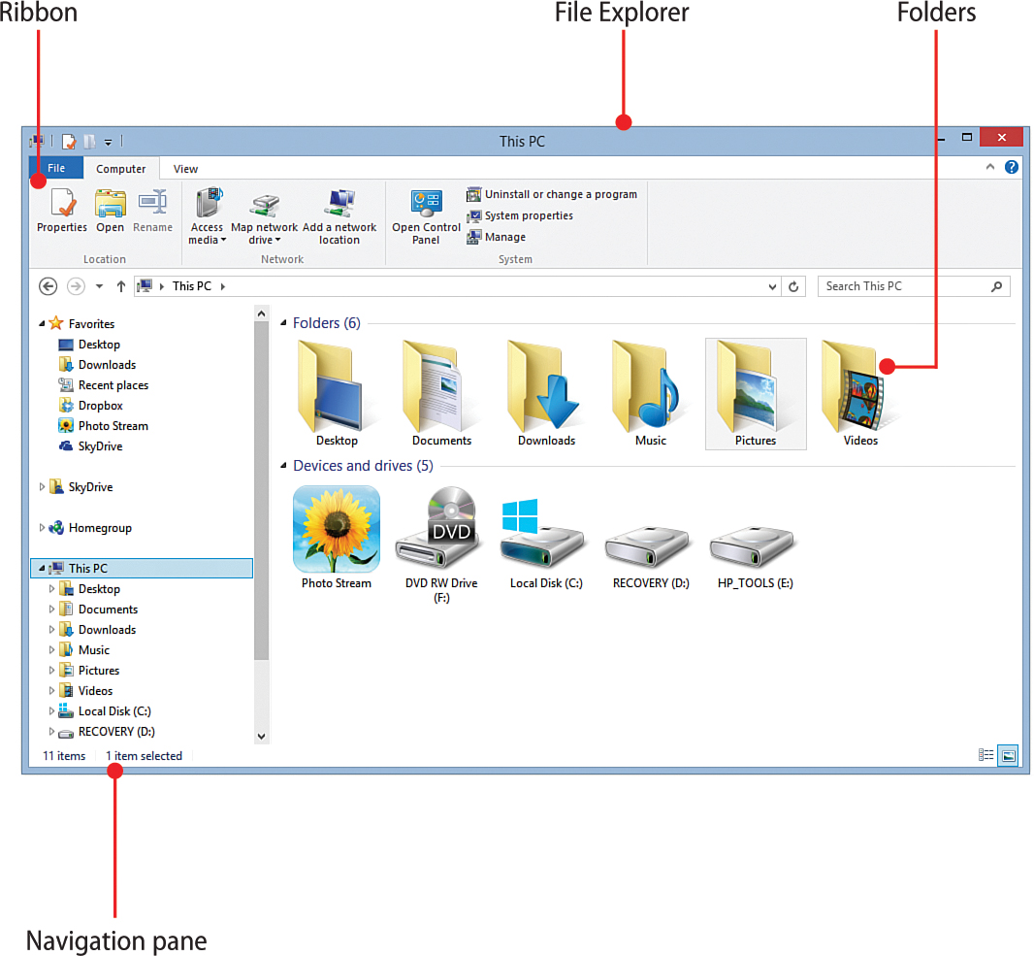
Task: Expand the Homegroup tree node
Action: [x=42, y=528]
